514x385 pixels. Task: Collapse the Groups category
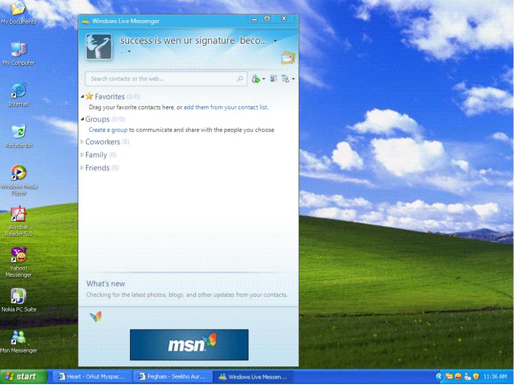[x=82, y=119]
